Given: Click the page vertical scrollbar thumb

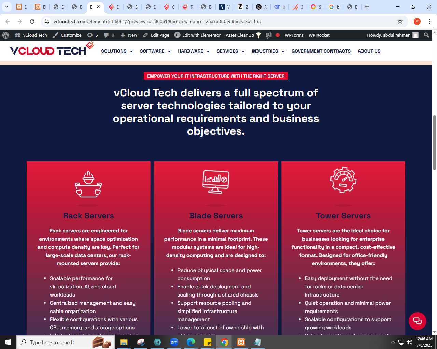Looking at the screenshot, I should (x=434, y=142).
